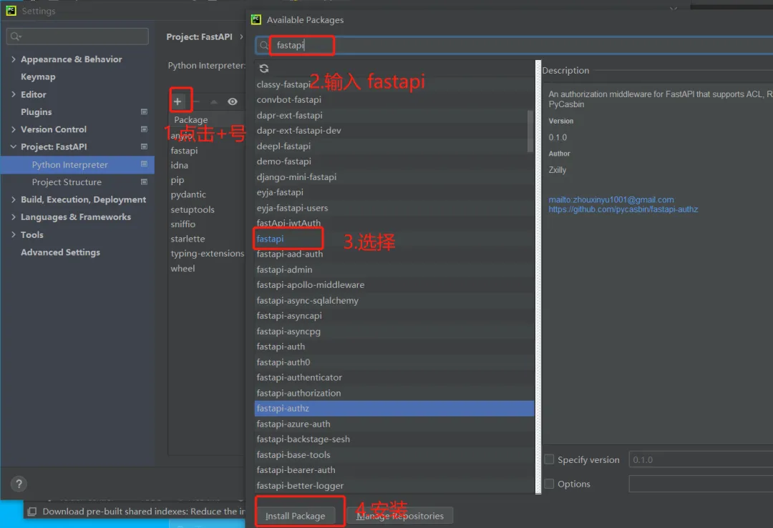Click the project-level icon beside Plugins
Viewport: 773px width, 528px height.
(144, 111)
